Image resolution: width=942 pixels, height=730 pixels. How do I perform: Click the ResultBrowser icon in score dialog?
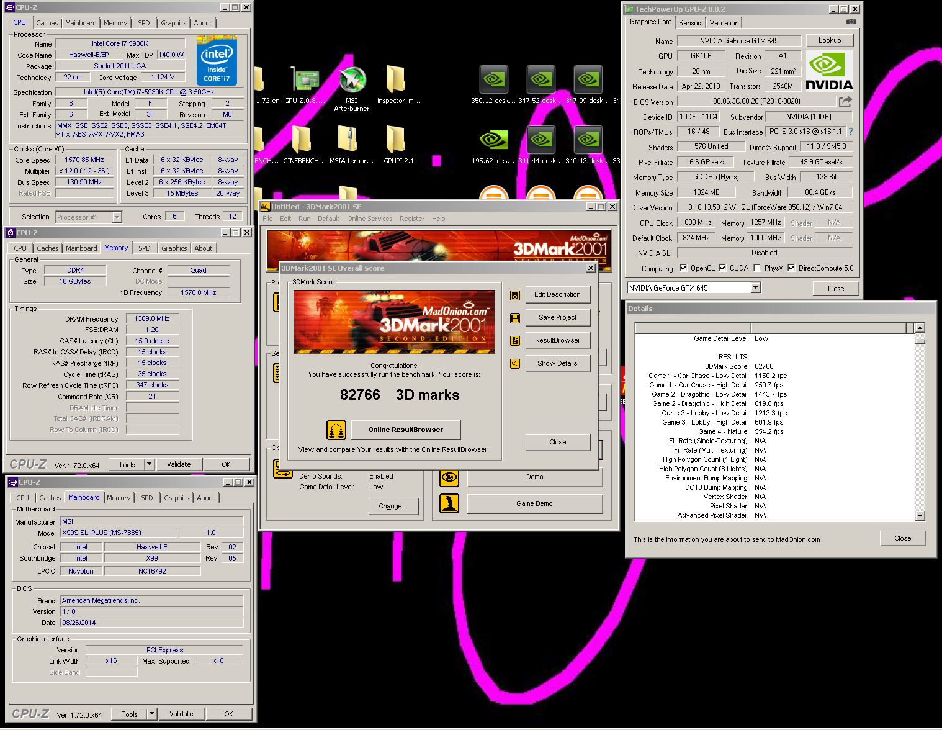pyautogui.click(x=515, y=341)
